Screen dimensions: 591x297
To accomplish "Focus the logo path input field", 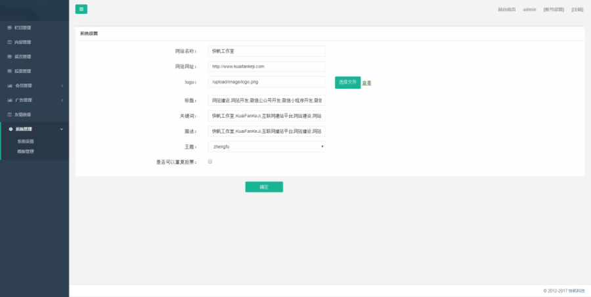I will tap(267, 82).
